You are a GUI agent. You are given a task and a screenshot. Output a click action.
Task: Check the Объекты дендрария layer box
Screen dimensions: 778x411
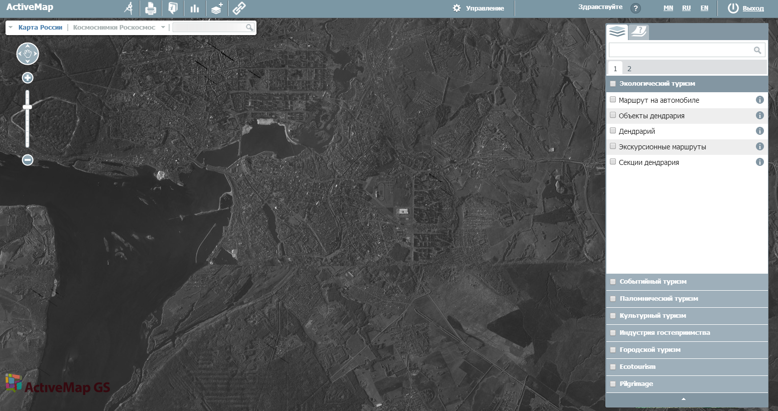pyautogui.click(x=613, y=115)
